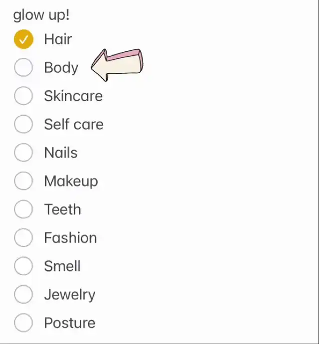Viewport: 319px width, 344px height.
Task: Click the Self care label text
Action: [74, 124]
